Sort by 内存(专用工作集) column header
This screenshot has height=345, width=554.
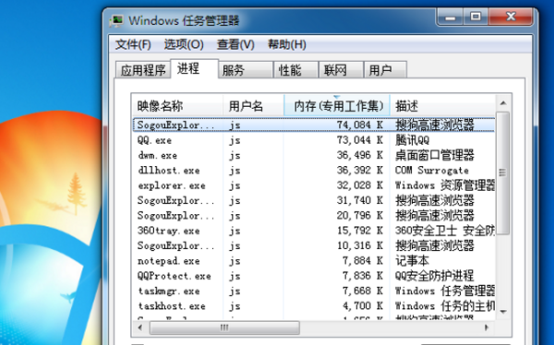click(x=337, y=105)
